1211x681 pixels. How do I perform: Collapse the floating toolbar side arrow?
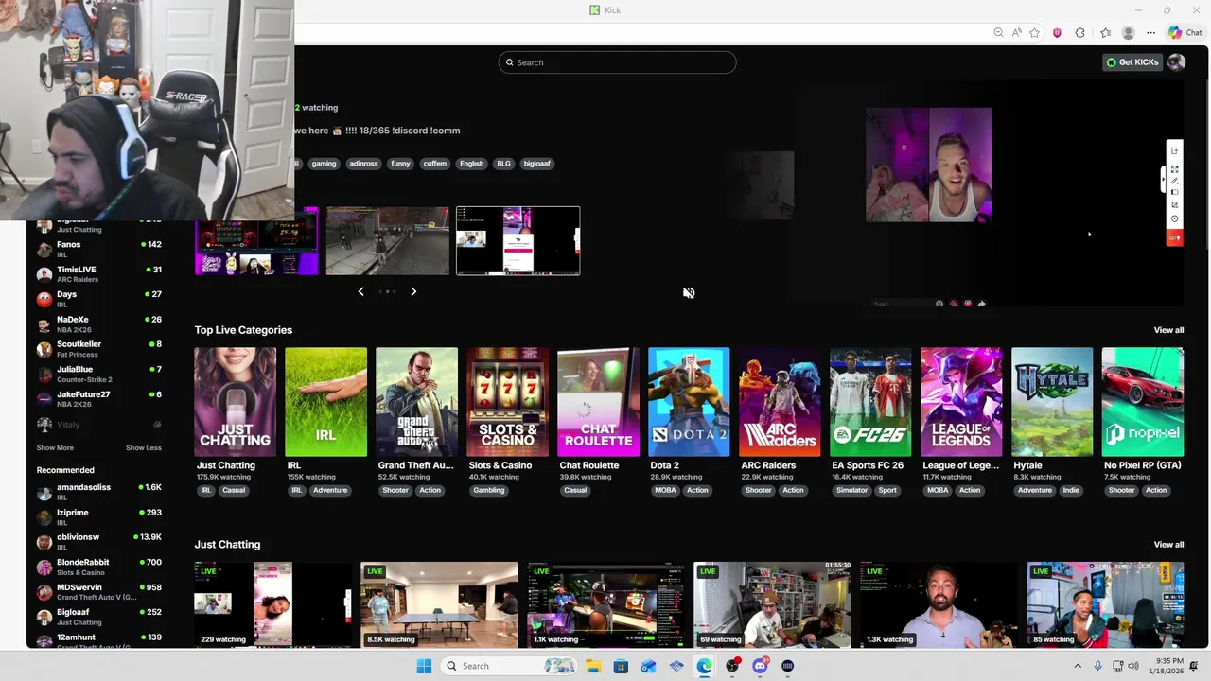pos(1164,179)
